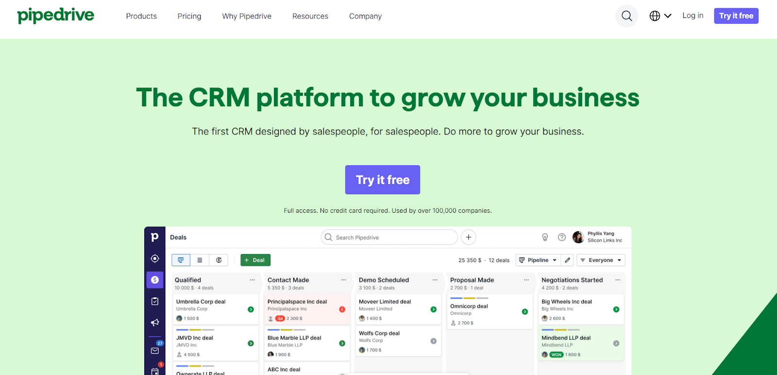Click the grey arrow on Mindbend LLP deal
Screen dimensions: 777x375
pos(616,343)
